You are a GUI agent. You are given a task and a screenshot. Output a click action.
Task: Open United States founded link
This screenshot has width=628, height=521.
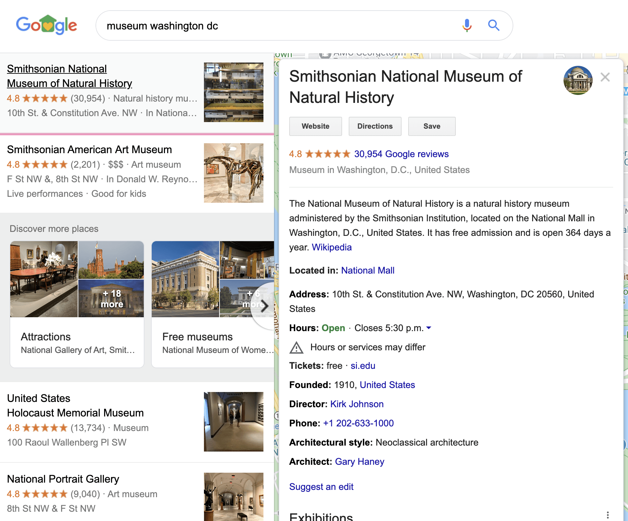coord(387,385)
